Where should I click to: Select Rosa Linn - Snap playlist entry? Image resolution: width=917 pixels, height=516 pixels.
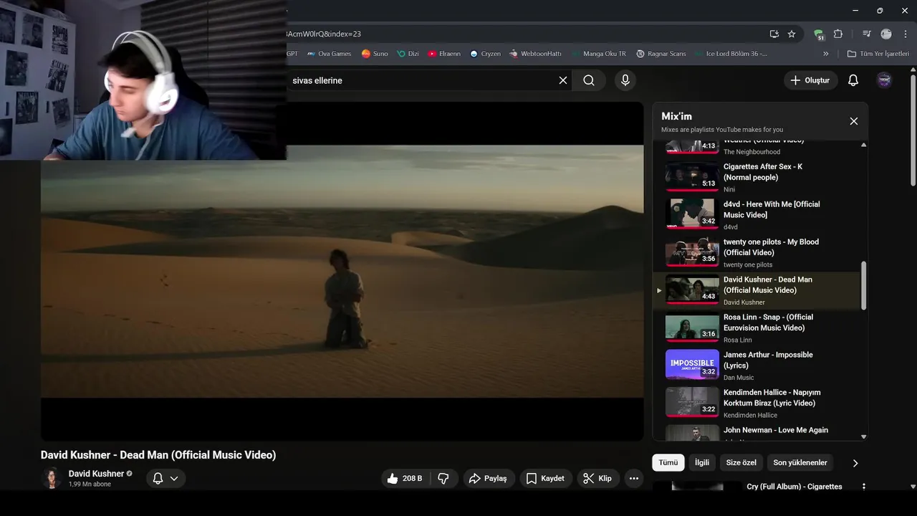(x=756, y=328)
